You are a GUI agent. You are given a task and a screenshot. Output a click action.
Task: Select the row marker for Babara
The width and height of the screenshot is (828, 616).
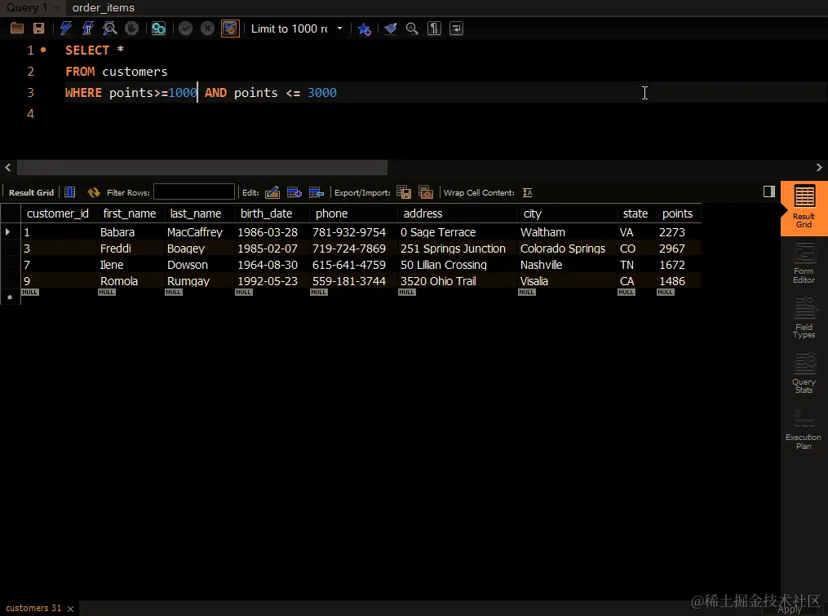(x=10, y=231)
